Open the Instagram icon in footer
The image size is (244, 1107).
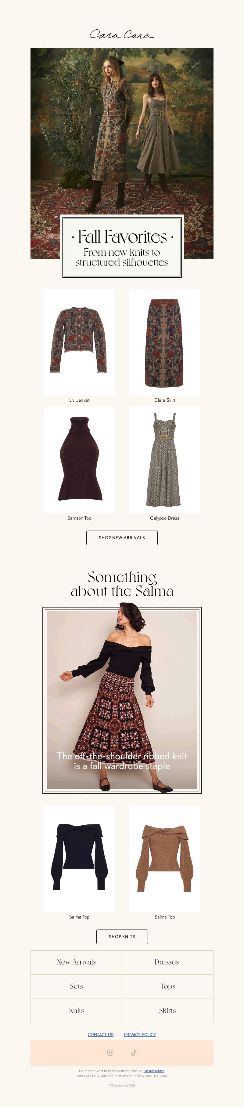[110, 1052]
